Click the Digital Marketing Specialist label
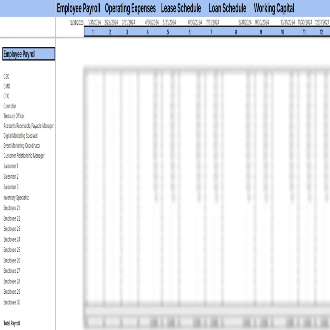Viewport: 330px width, 330px height. coord(21,136)
